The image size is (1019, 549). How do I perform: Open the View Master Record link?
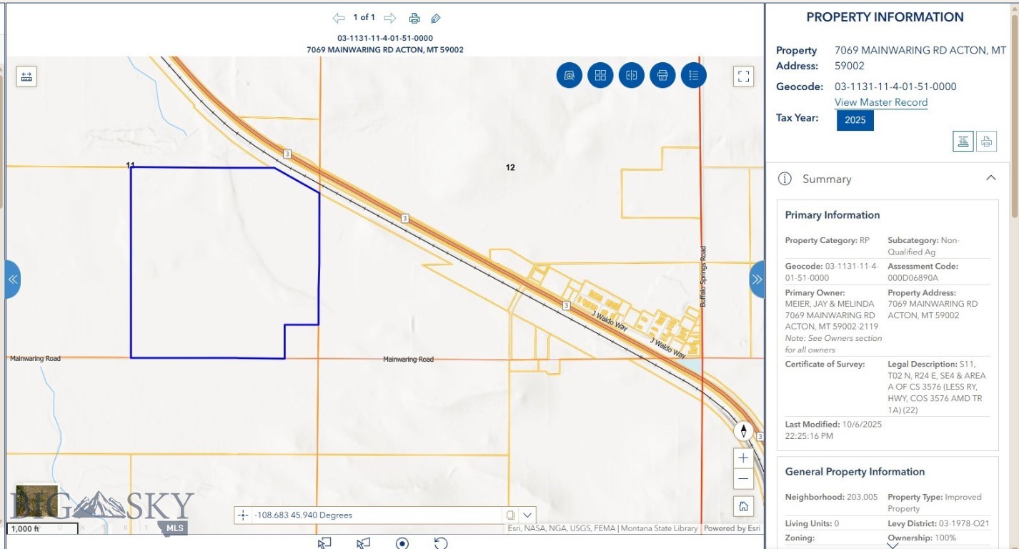880,102
